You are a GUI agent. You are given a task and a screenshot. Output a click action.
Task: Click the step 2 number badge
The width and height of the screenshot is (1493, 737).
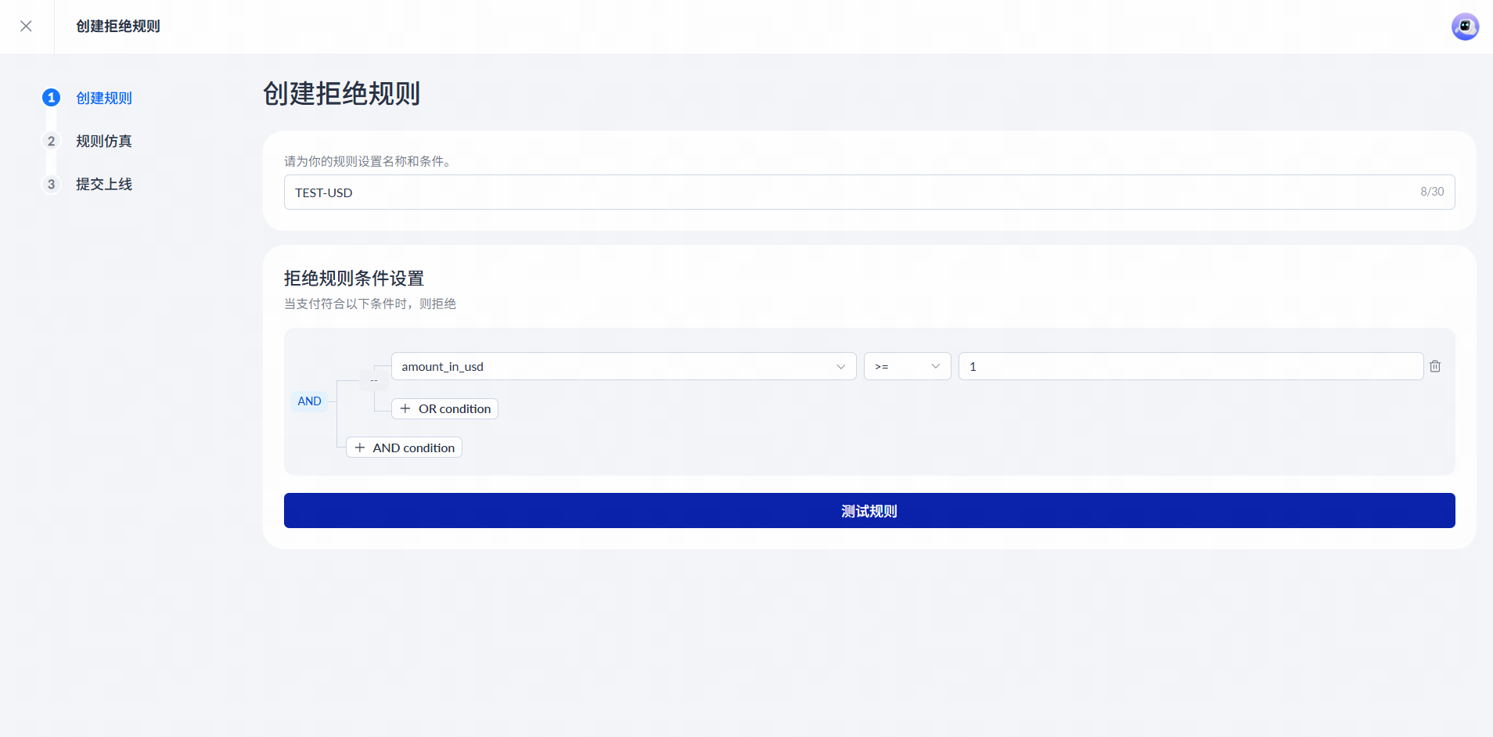[51, 141]
